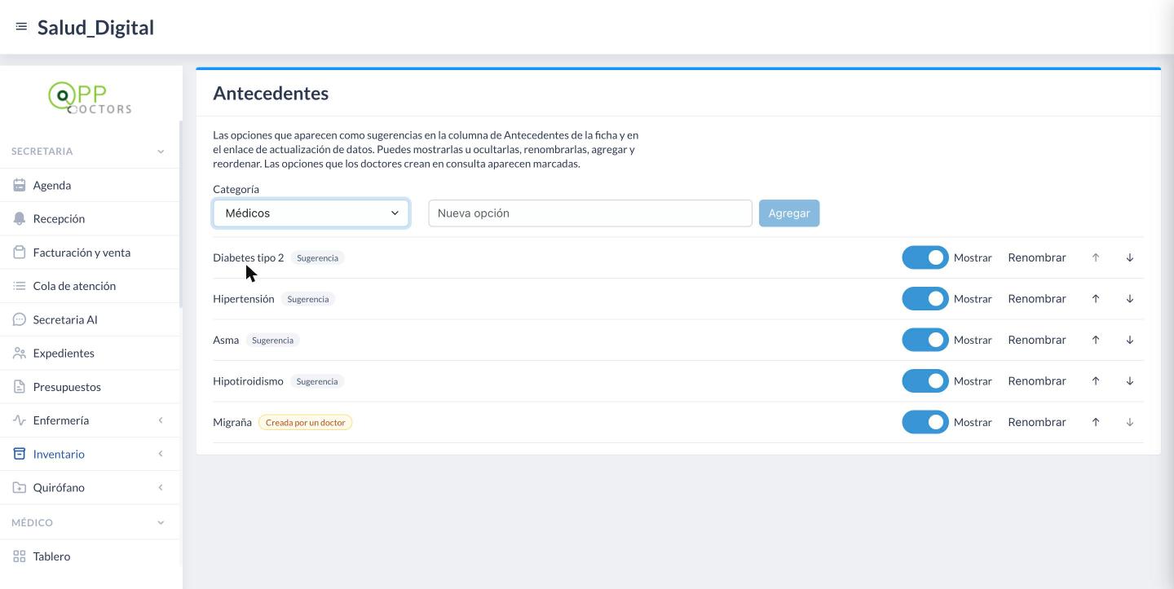Click the Agenda calendar icon
Viewport: 1174px width, 589px height.
point(20,185)
